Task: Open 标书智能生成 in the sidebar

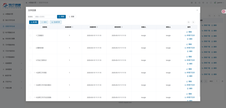Action: tap(12, 32)
